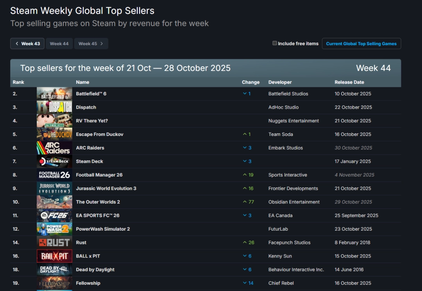This screenshot has height=291, width=422.
Task: Click the Rust cover thumbnail
Action: pos(54,242)
